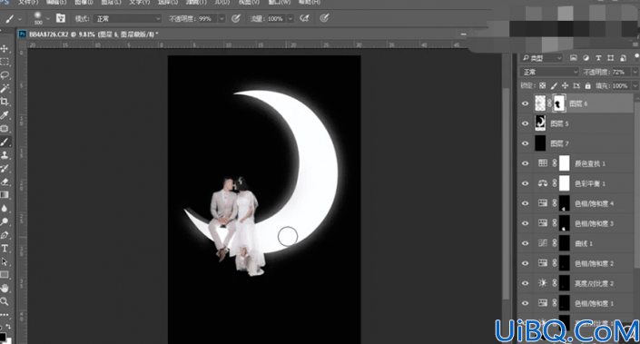Select the Horizontal Type tool
Screen dimensions: 640x344
5,248
